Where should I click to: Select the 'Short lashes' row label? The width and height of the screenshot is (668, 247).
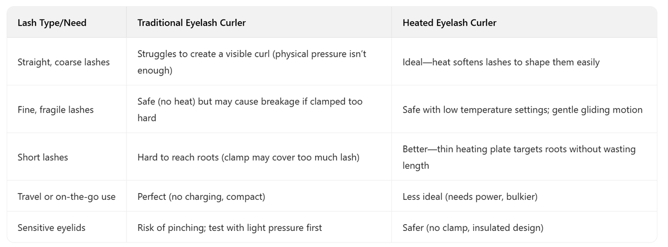point(43,158)
